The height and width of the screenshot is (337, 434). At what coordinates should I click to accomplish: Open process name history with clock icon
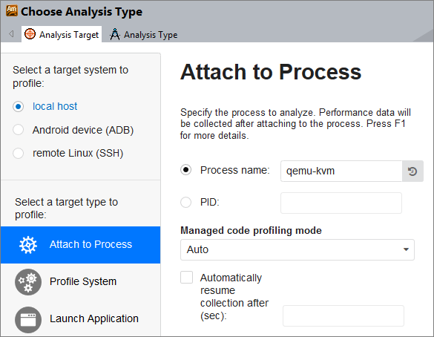pyautogui.click(x=412, y=171)
